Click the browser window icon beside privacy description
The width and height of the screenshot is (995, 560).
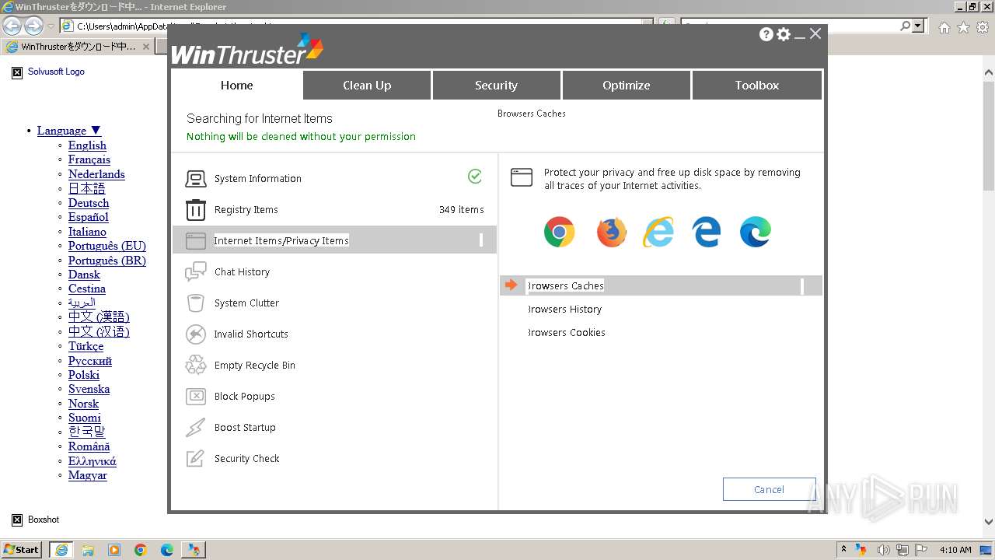pyautogui.click(x=522, y=178)
